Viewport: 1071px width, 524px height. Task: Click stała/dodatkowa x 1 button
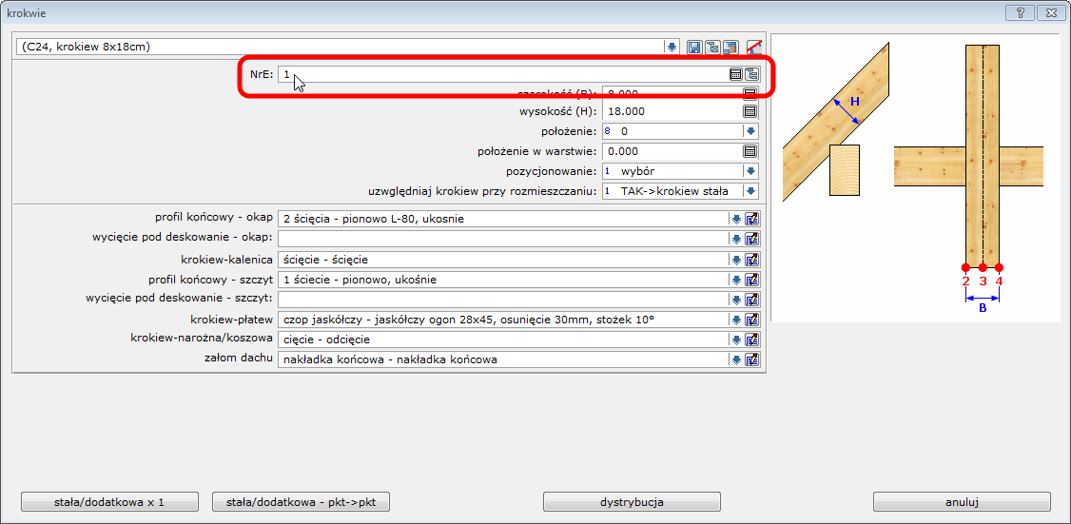(x=109, y=502)
